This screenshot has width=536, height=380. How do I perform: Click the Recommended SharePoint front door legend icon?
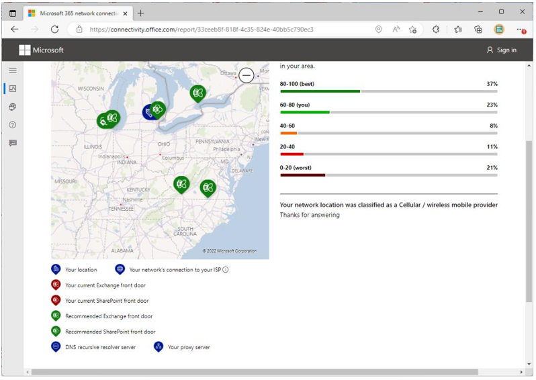pos(56,331)
